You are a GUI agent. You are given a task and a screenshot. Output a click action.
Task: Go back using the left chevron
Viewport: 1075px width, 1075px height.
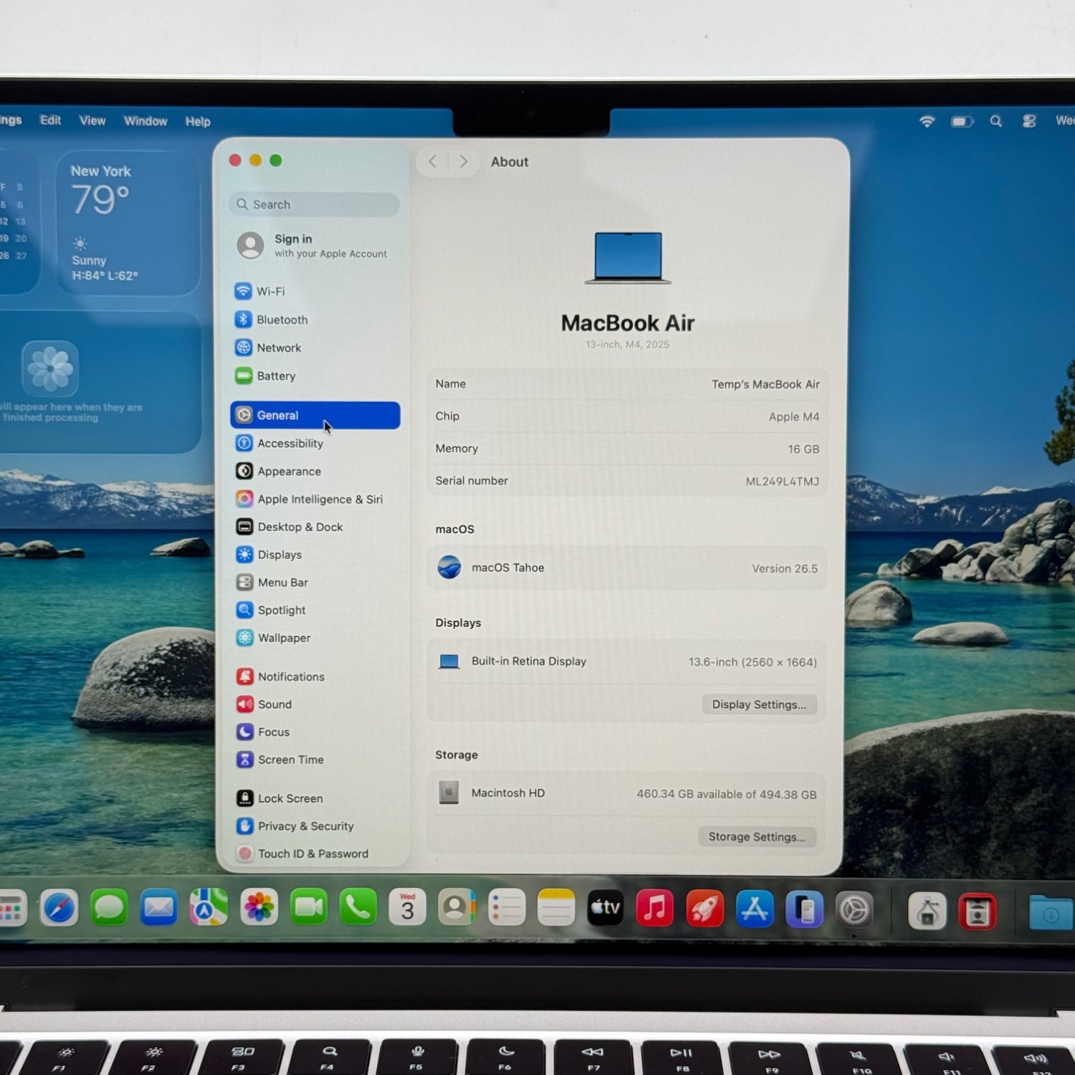(x=432, y=162)
